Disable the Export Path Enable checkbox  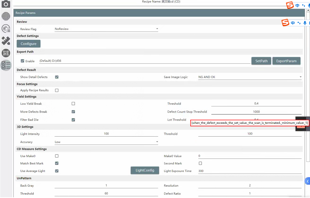point(23,61)
